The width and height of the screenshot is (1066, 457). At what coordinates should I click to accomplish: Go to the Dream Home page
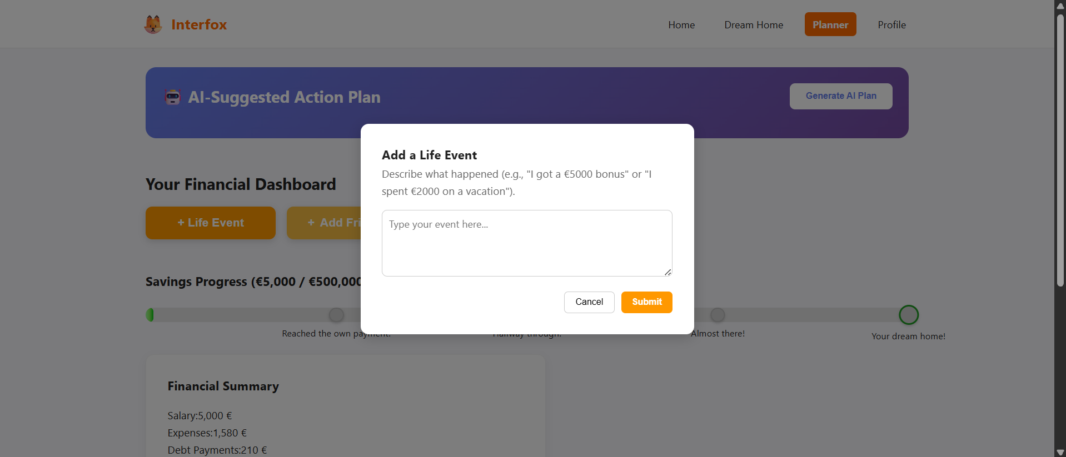point(753,25)
